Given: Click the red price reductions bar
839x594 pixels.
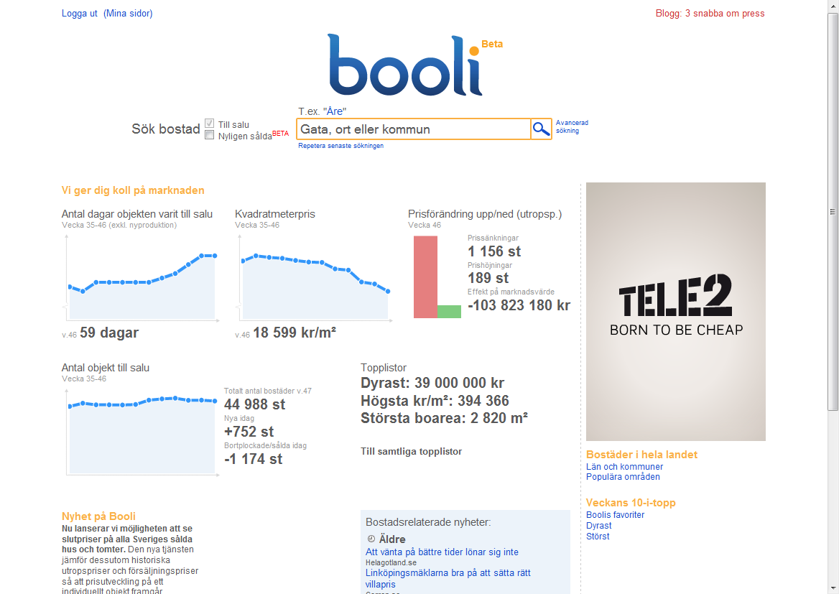Looking at the screenshot, I should point(425,277).
